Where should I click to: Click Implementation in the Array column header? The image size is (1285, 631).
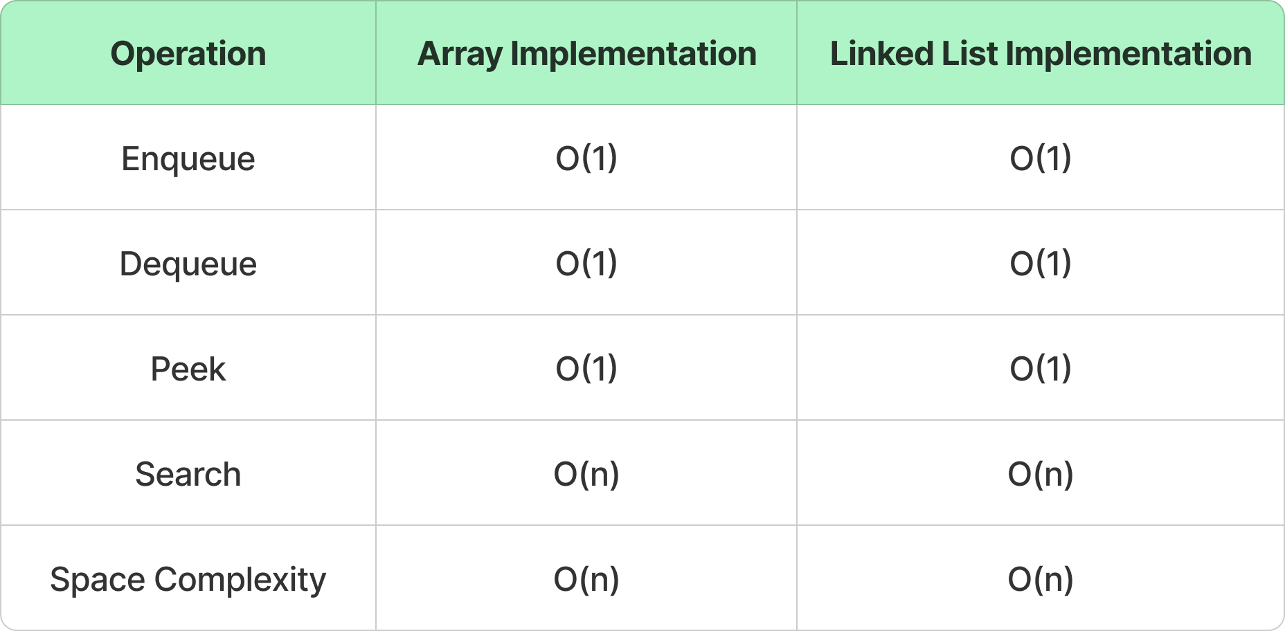[633, 54]
